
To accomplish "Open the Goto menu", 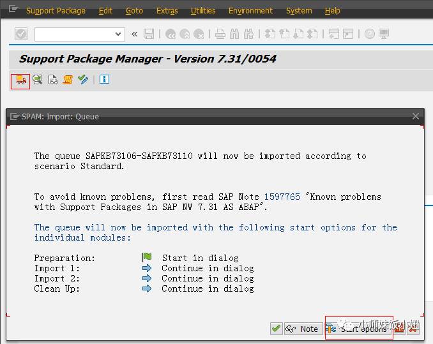I will pos(134,11).
